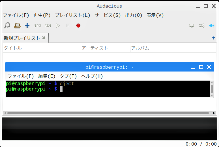The width and height of the screenshot is (219, 147).
Task: Add files with the blue plus toolbar icon
Action: [27, 26]
